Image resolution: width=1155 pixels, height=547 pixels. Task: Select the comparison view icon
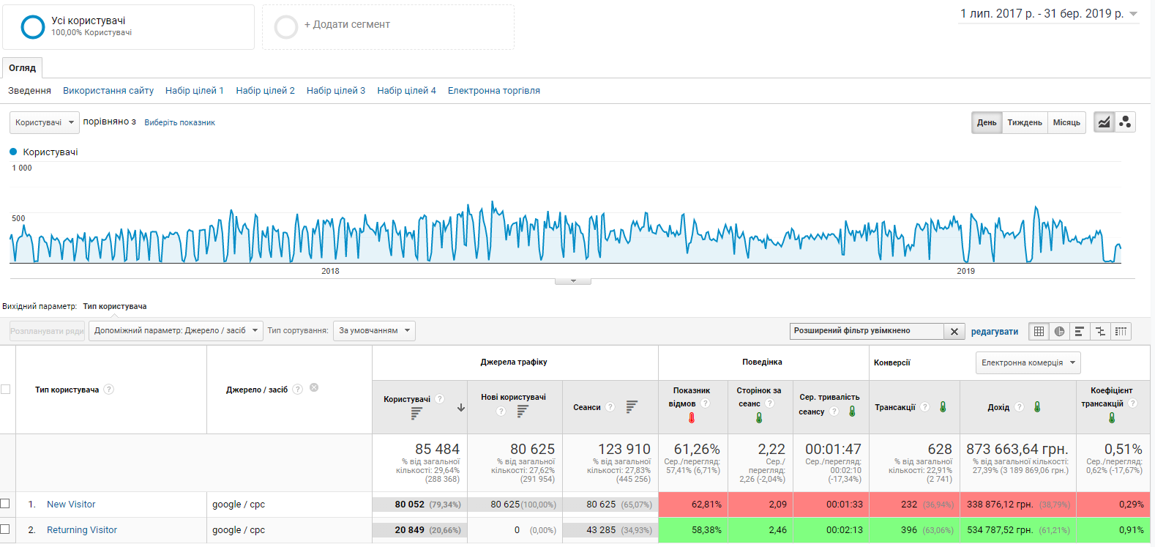[x=1100, y=332]
